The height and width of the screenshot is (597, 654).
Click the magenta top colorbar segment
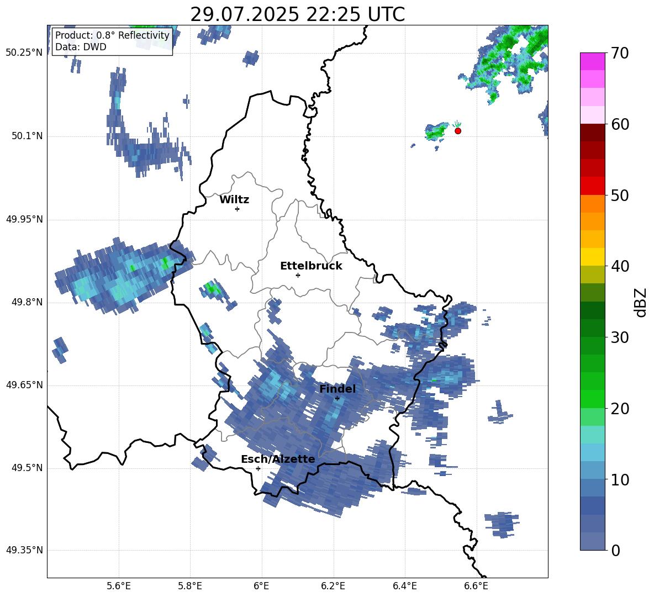click(592, 62)
